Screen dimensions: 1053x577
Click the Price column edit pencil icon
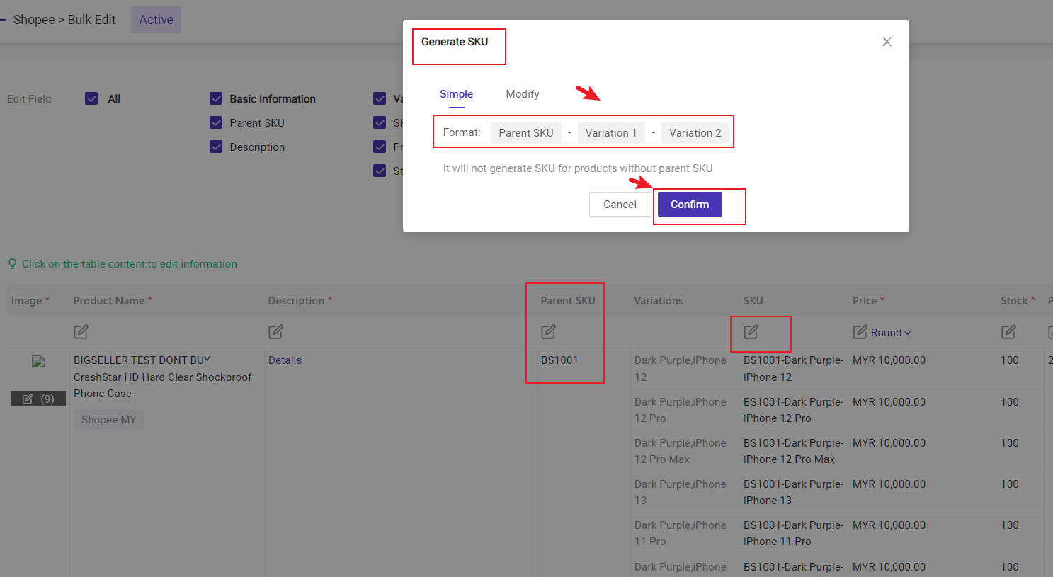(x=859, y=331)
